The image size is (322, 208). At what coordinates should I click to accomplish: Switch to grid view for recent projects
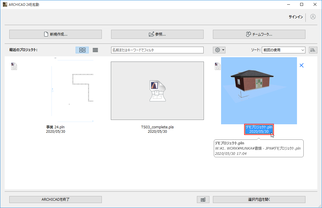(x=82, y=50)
